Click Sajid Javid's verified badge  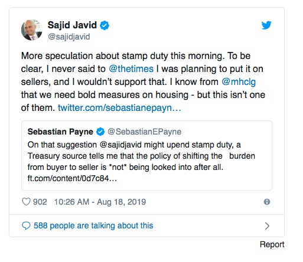(x=105, y=25)
